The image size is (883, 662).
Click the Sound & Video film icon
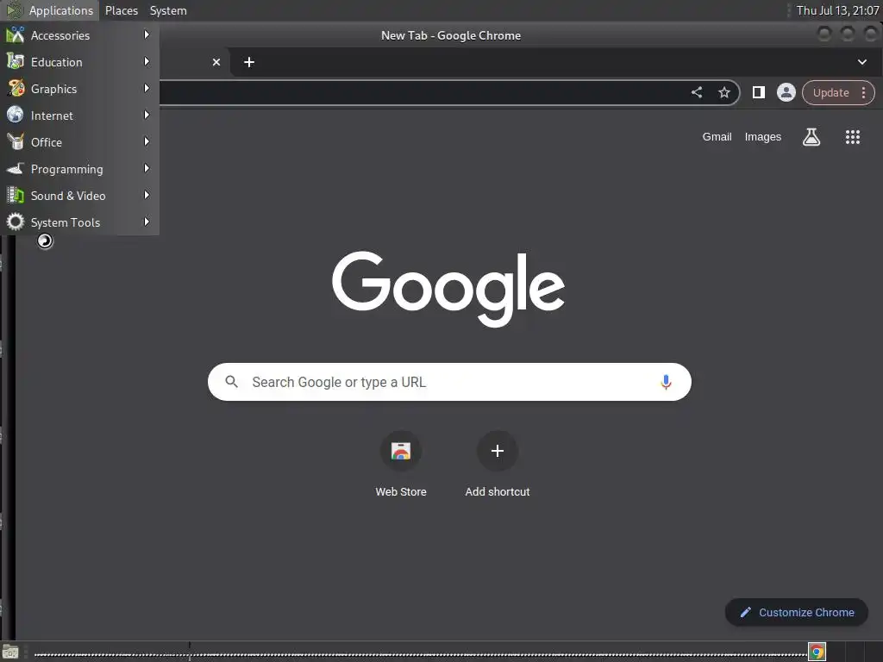click(x=16, y=196)
